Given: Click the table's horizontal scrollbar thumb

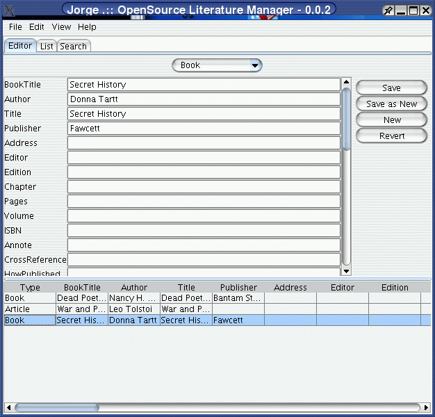Looking at the screenshot, I should tap(57, 407).
